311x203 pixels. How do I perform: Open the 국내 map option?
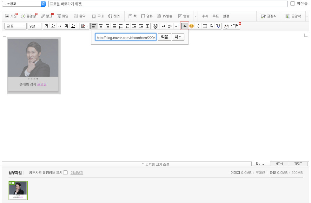pyautogui.click(x=98, y=16)
